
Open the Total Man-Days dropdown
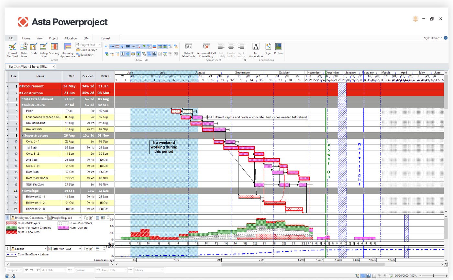64,249
